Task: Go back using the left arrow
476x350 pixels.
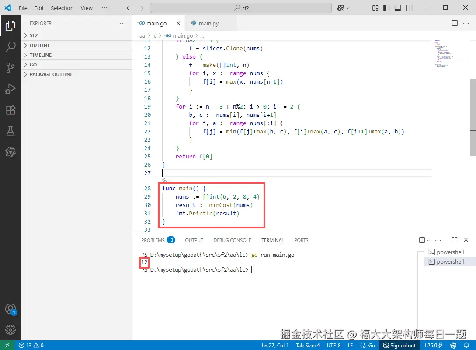Action: tap(129, 8)
